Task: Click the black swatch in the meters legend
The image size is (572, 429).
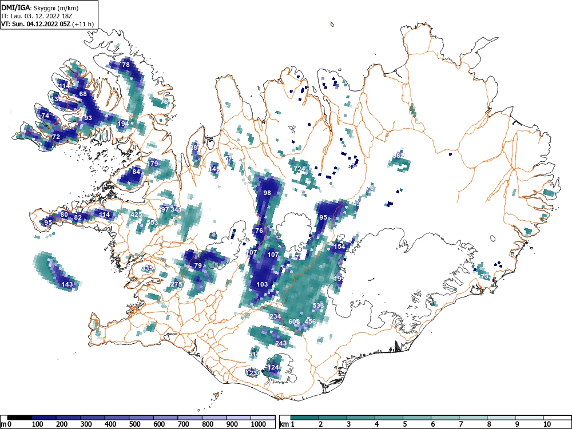Action: point(19,418)
